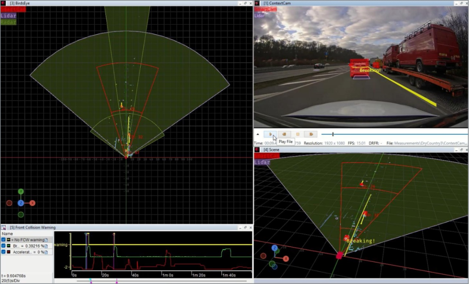Toggle the SmartCam overlay label in ContextCam
This screenshot has height=284, width=469.
266,9
